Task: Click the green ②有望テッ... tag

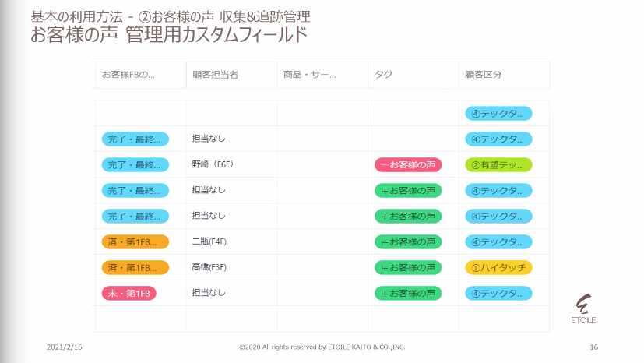Action: [498, 164]
